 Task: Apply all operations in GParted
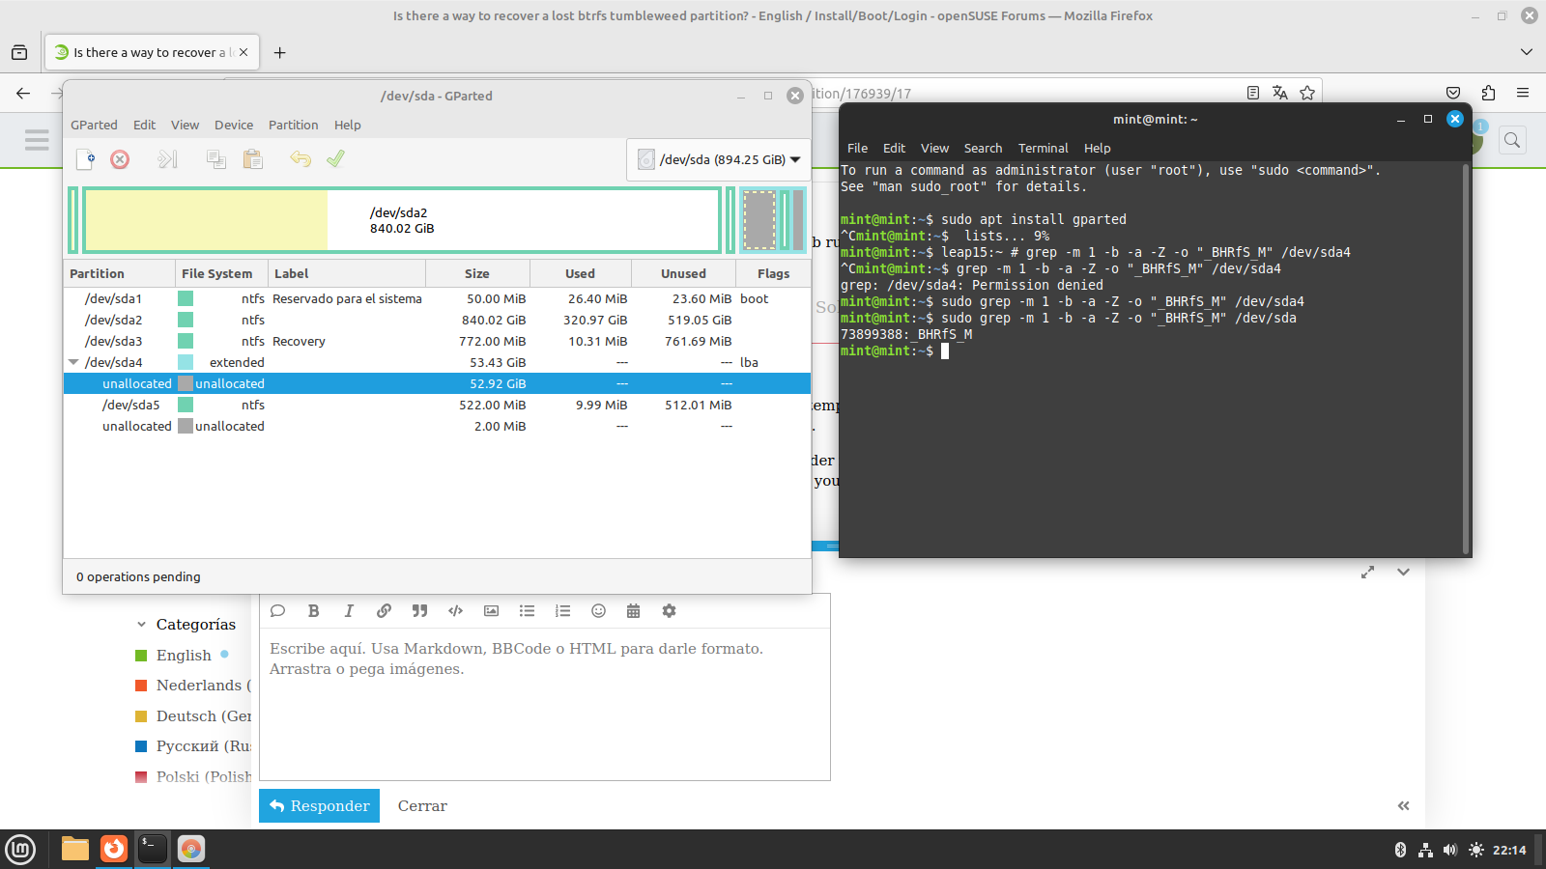pos(335,159)
